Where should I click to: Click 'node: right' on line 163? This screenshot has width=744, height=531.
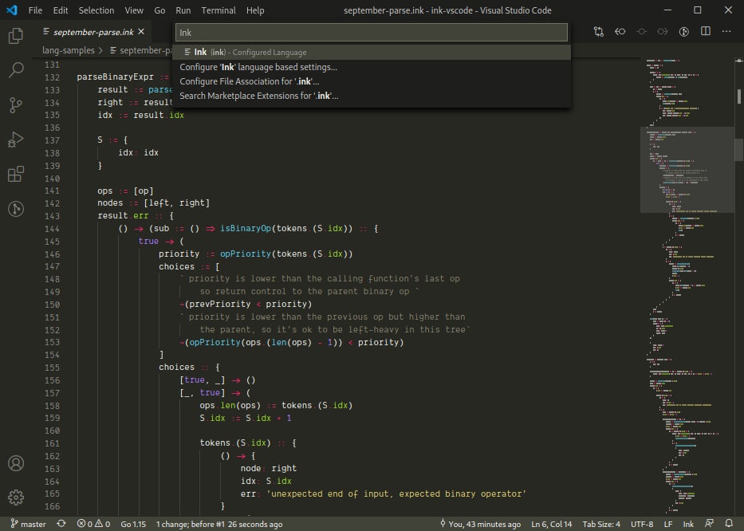(x=269, y=468)
